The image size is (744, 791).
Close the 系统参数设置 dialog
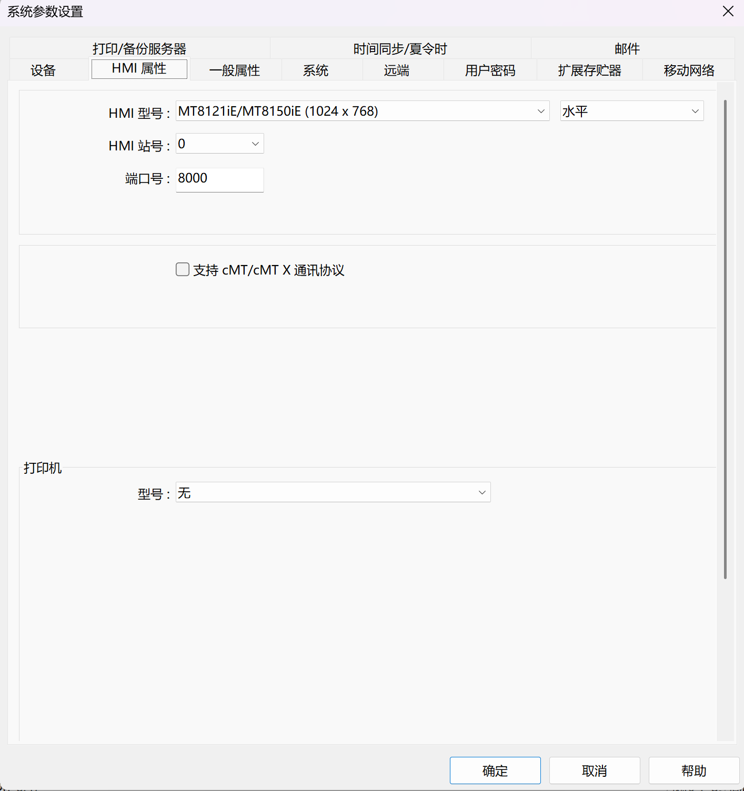(728, 12)
